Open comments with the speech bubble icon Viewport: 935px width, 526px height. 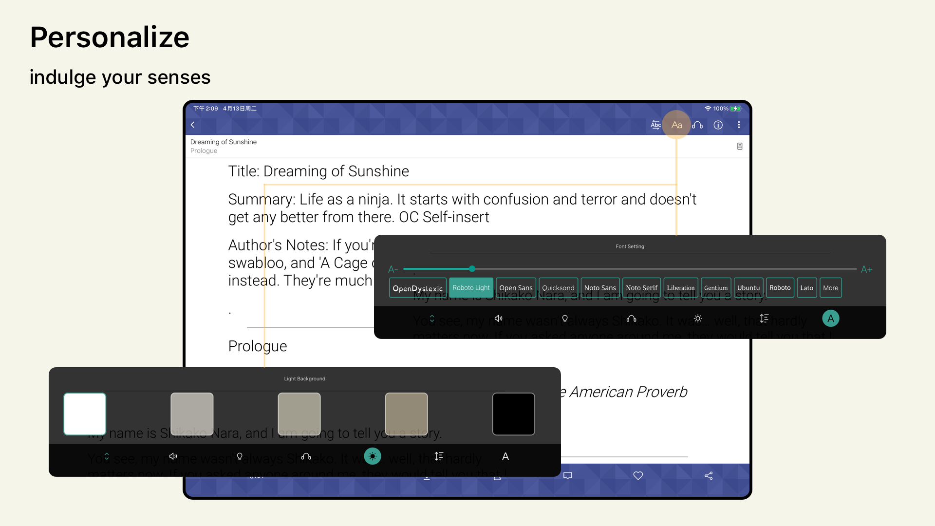coord(567,475)
